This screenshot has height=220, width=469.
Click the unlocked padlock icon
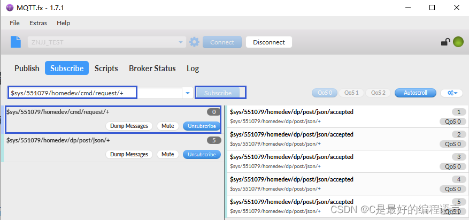coord(445,42)
